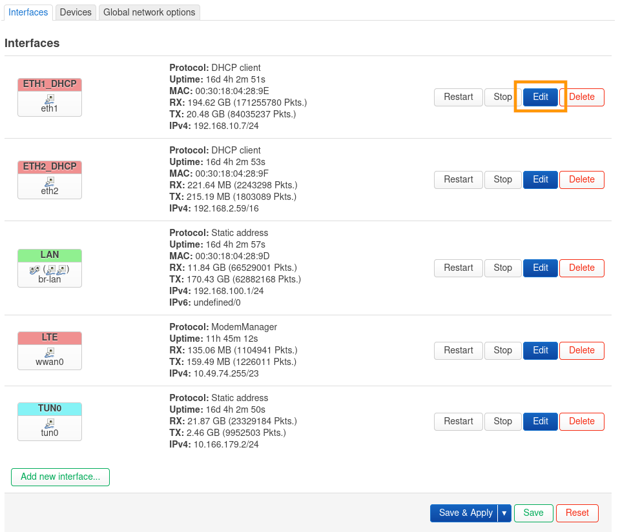Stop the LAN interface
The height and width of the screenshot is (532, 620).
(x=502, y=268)
